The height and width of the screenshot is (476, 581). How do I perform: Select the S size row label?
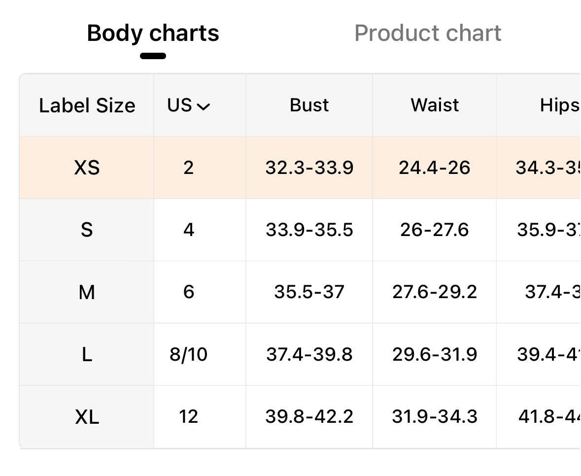pyautogui.click(x=87, y=230)
